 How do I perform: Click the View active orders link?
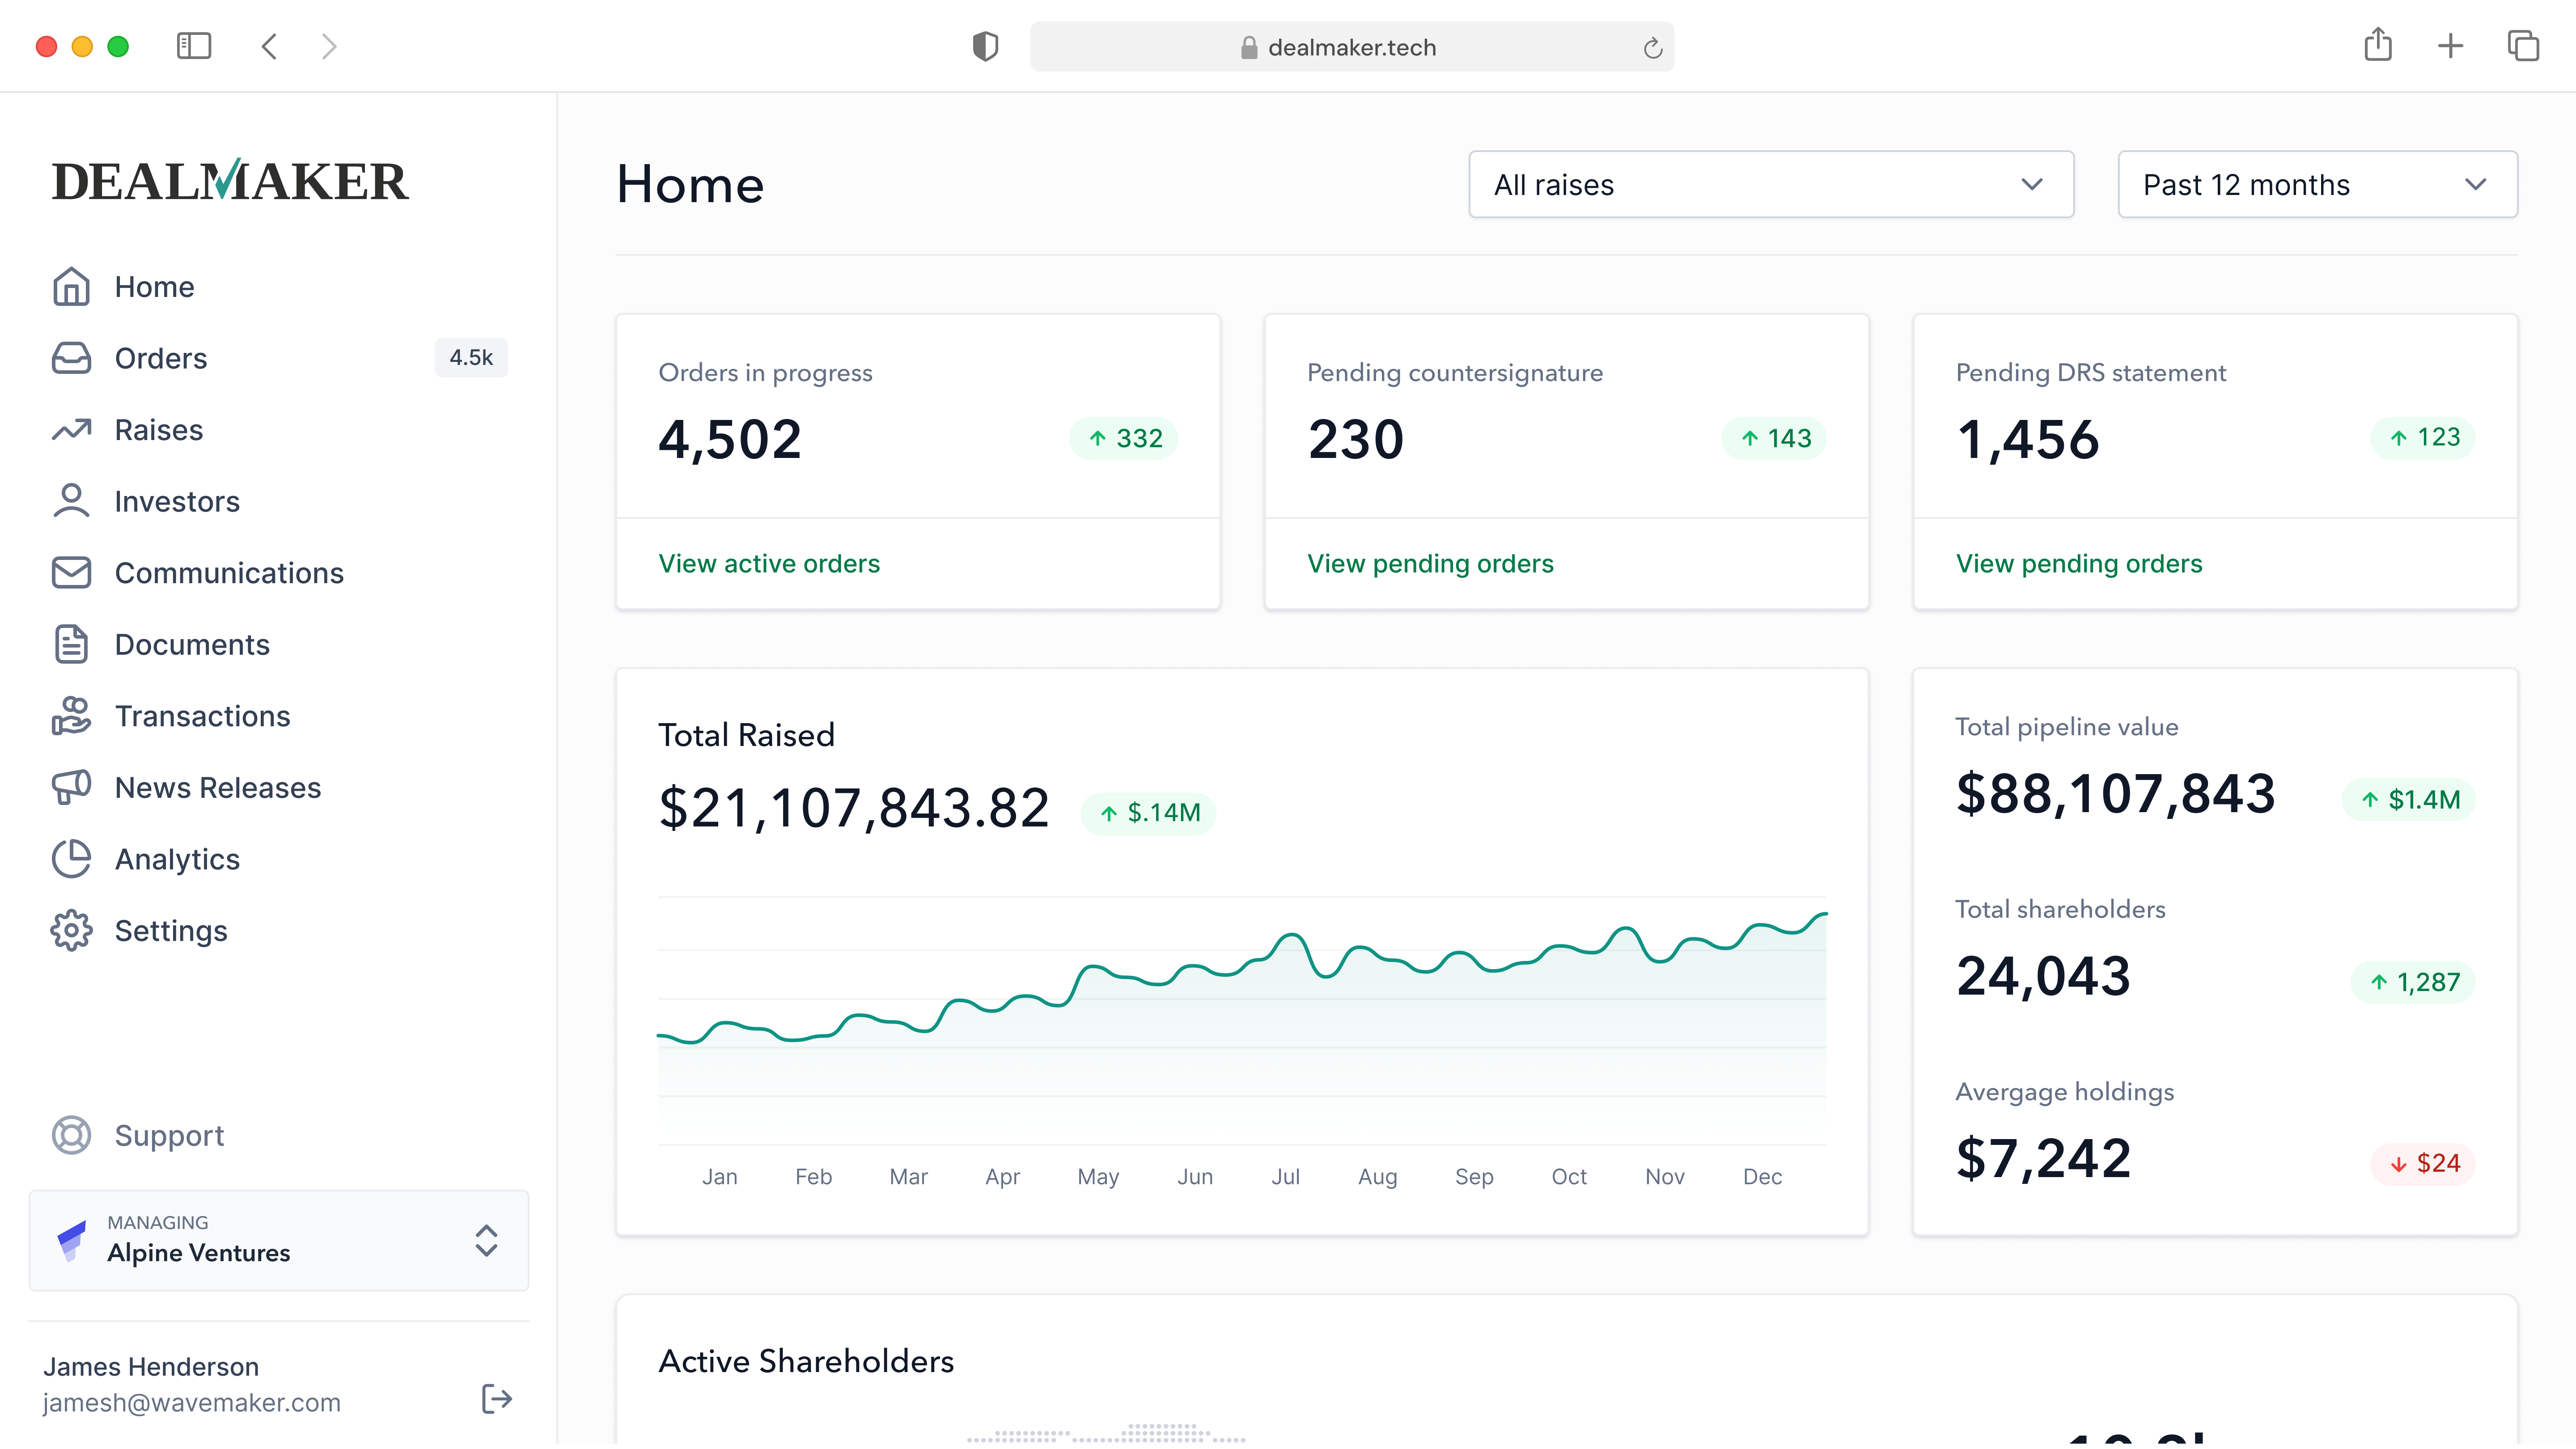click(769, 563)
